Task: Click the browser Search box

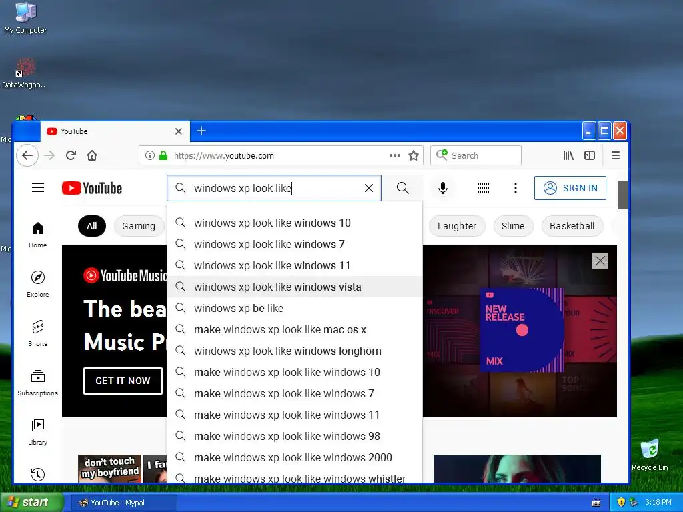Action: [476, 155]
